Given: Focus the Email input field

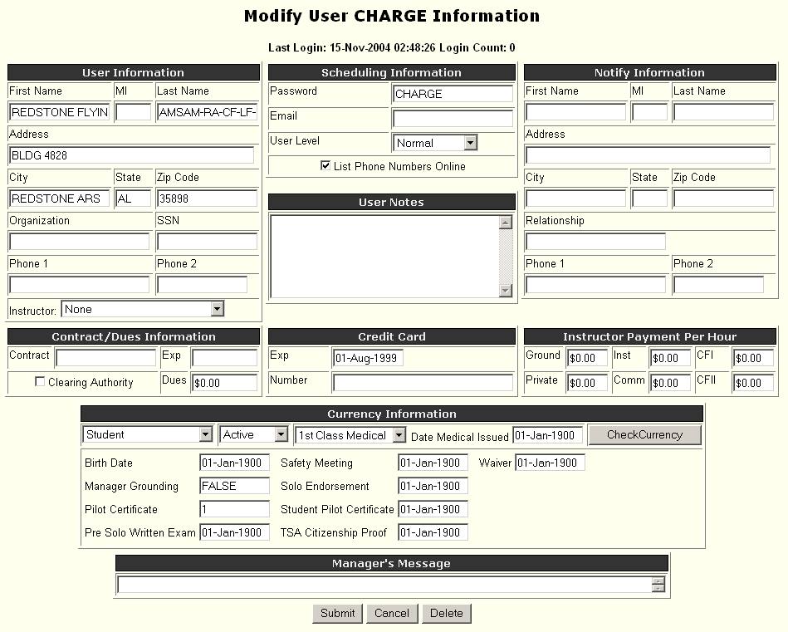Looking at the screenshot, I should click(453, 119).
